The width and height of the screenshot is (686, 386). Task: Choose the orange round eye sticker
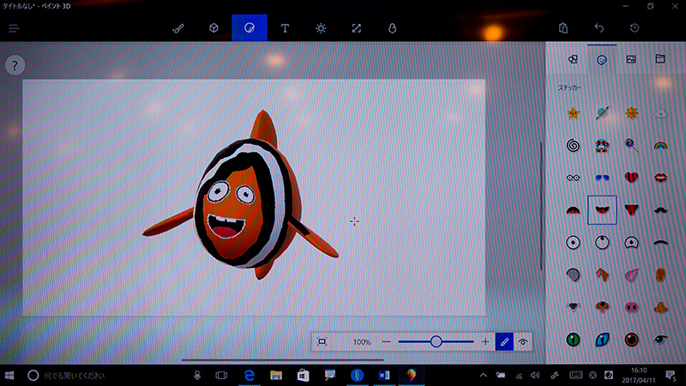631,340
